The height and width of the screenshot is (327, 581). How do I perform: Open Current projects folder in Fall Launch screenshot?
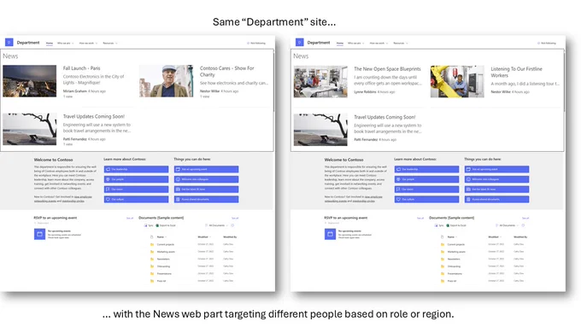[x=165, y=244]
